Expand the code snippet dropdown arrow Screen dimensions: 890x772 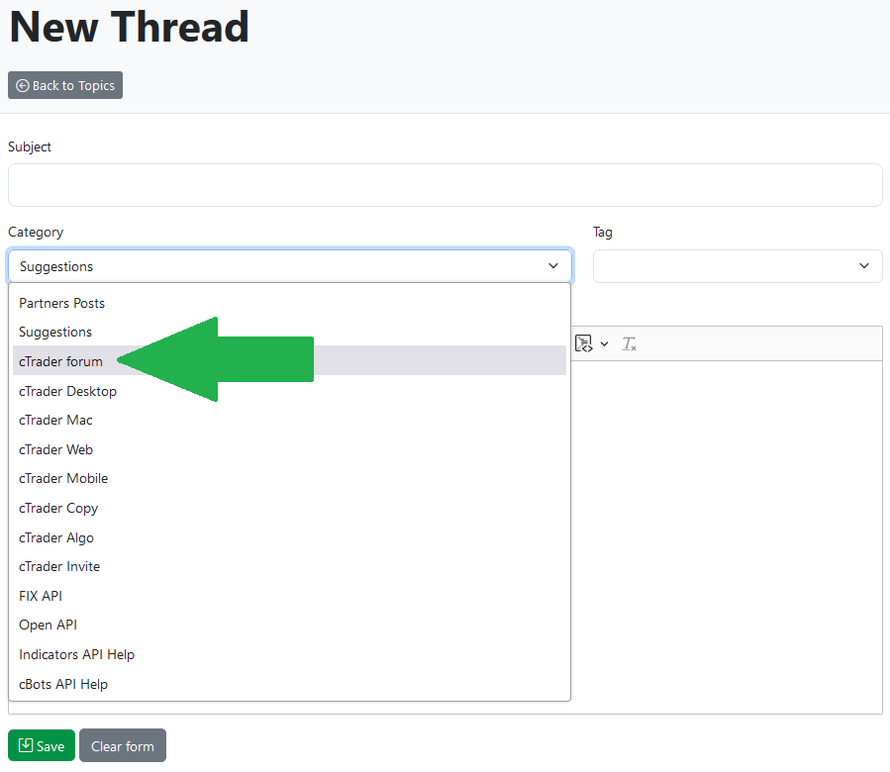click(x=605, y=344)
